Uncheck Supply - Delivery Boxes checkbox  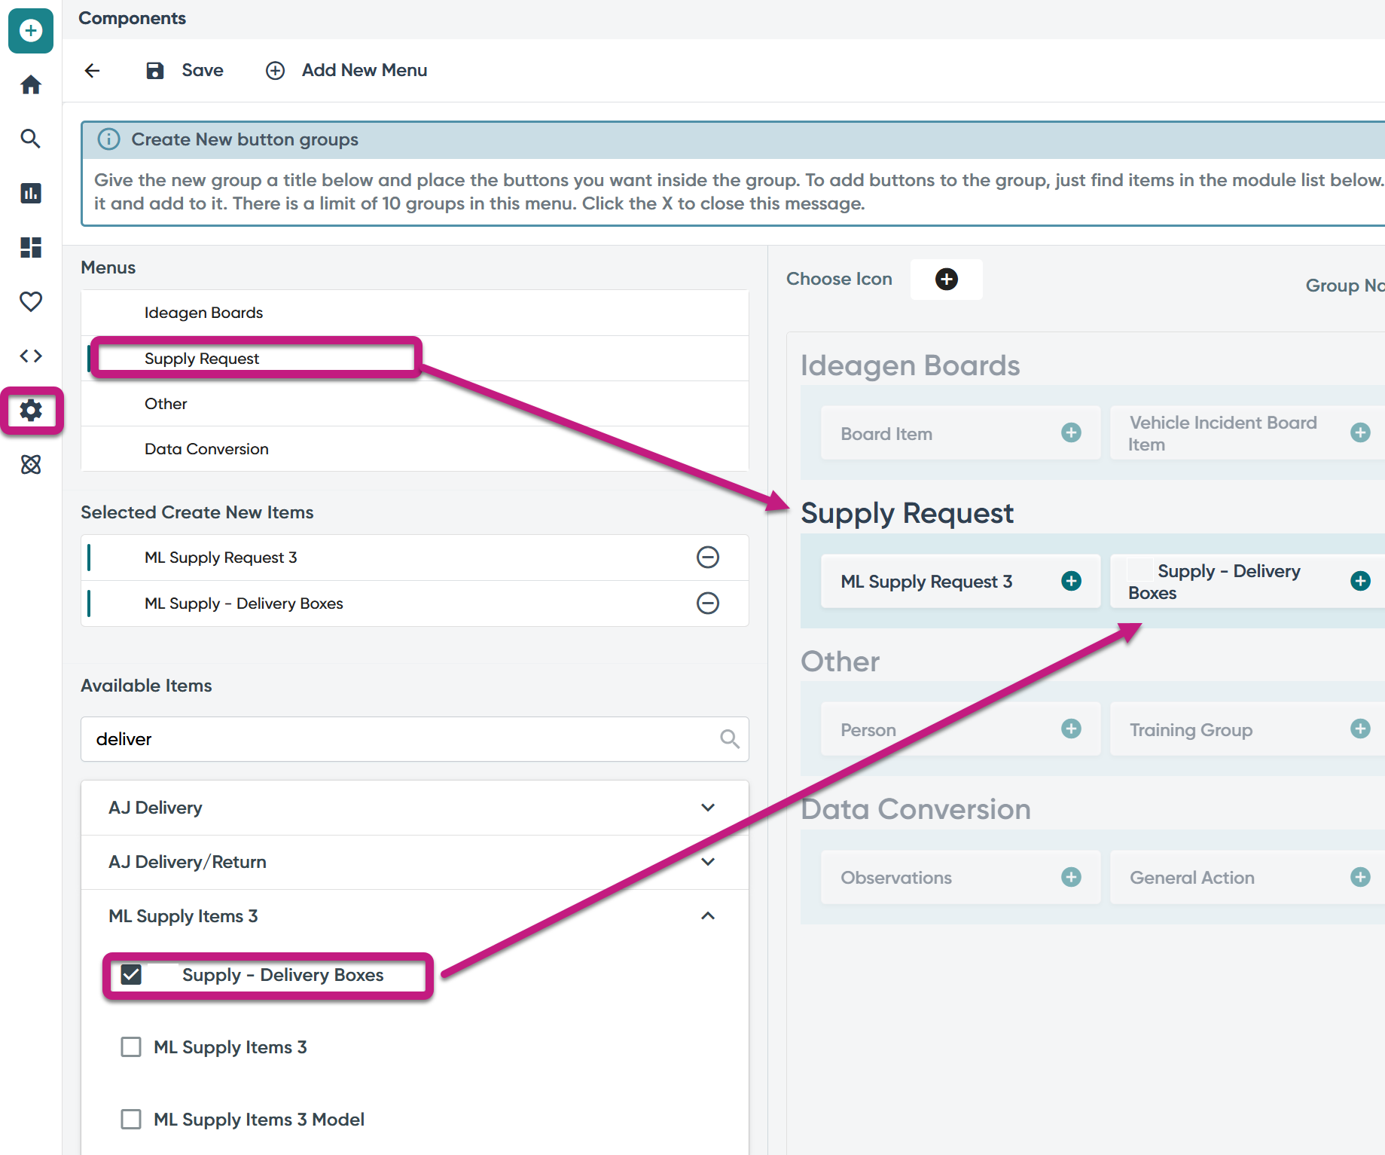(131, 975)
